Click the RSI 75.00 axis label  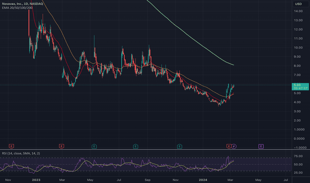click(x=298, y=156)
